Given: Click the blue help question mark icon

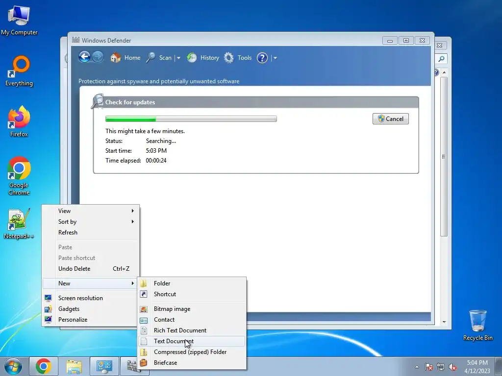Looking at the screenshot, I should point(262,58).
